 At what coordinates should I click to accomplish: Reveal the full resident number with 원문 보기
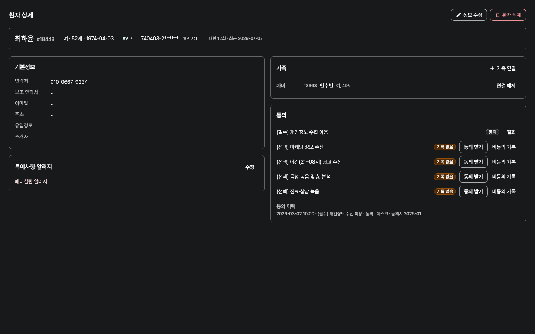point(190,39)
